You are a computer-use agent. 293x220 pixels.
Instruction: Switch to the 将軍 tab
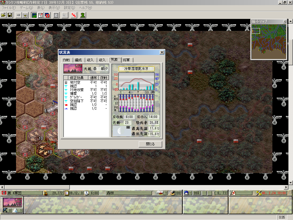126,60
